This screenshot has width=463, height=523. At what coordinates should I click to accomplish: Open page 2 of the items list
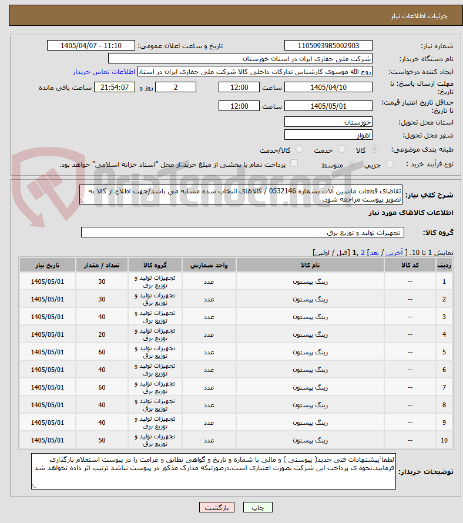click(363, 253)
